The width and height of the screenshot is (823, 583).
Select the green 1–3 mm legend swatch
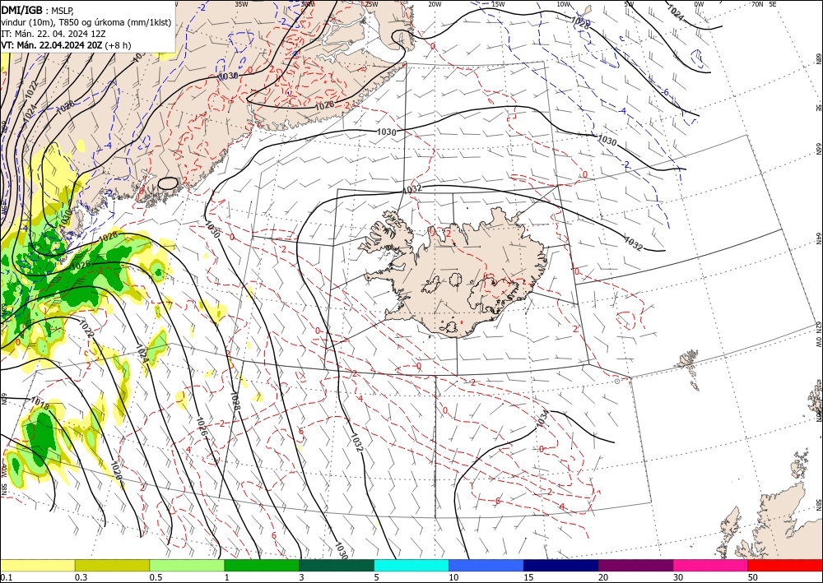[262, 565]
